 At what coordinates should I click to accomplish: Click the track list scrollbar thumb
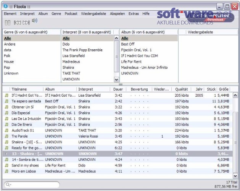pyautogui.click(x=235, y=142)
